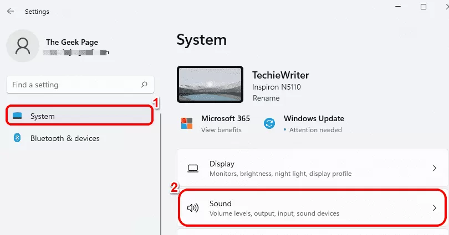Go back using the Settings back arrow
The height and width of the screenshot is (235, 449).
[x=11, y=12]
